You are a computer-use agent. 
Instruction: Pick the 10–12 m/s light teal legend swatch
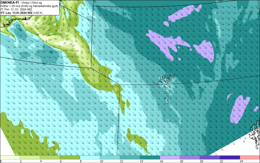110,157
